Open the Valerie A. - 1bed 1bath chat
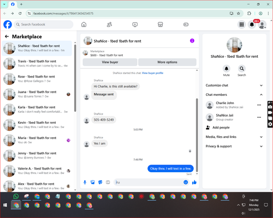Viewport: 273px width, 218px height. (37, 171)
